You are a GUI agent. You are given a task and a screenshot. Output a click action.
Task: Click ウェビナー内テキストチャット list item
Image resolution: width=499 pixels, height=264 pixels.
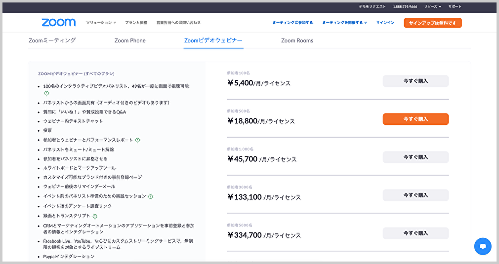(73, 121)
